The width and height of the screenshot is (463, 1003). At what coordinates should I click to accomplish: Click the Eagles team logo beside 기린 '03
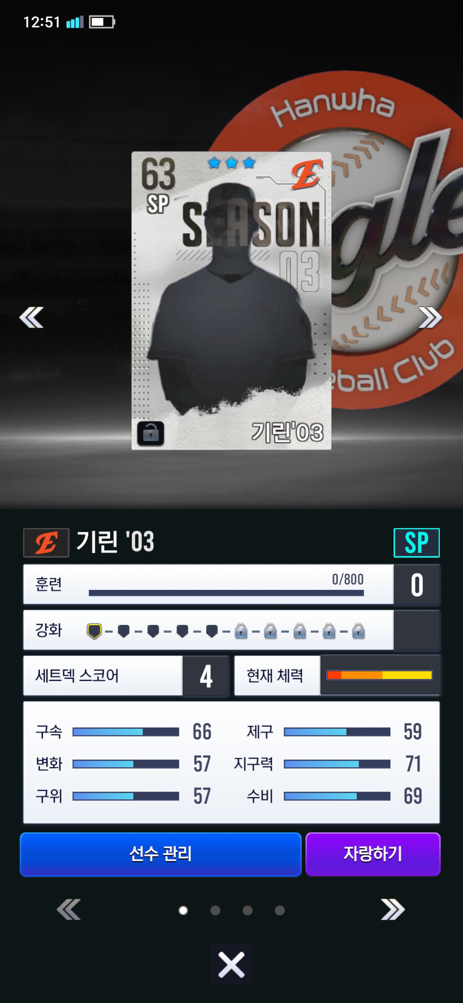(x=46, y=543)
